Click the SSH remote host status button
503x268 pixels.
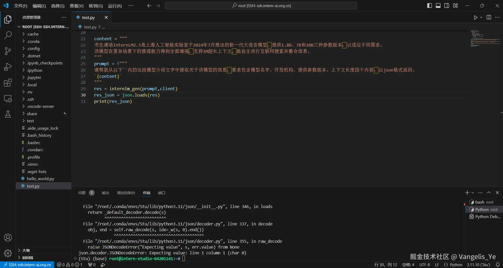click(27, 265)
